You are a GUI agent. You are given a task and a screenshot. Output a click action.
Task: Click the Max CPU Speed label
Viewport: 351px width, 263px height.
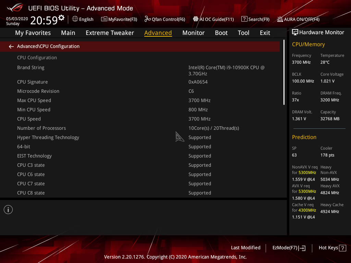tap(34, 100)
